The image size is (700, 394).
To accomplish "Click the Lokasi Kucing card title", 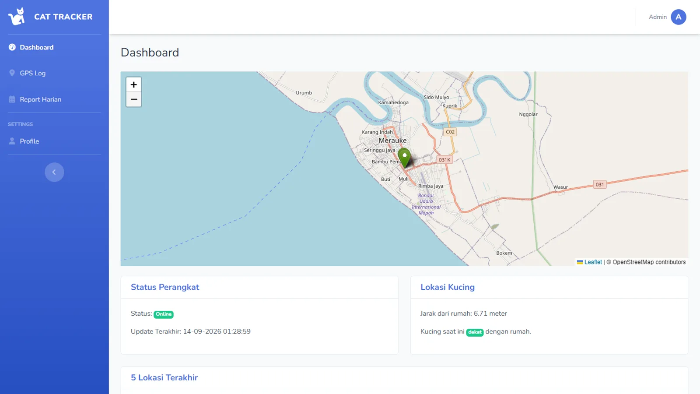I will click(x=448, y=287).
